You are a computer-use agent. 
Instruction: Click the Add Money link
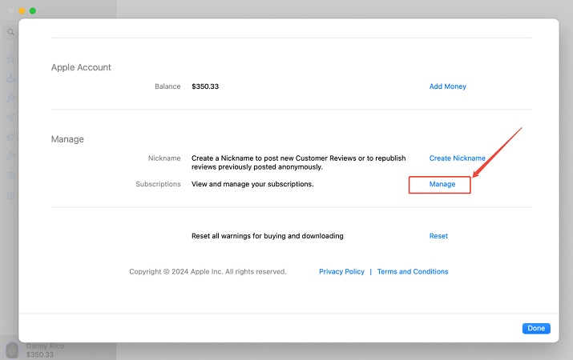tap(448, 86)
